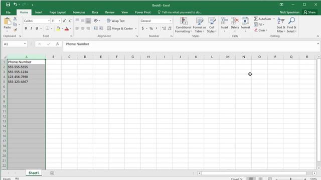Add a new sheet with plus button
The image size is (321, 180).
click(x=52, y=173)
